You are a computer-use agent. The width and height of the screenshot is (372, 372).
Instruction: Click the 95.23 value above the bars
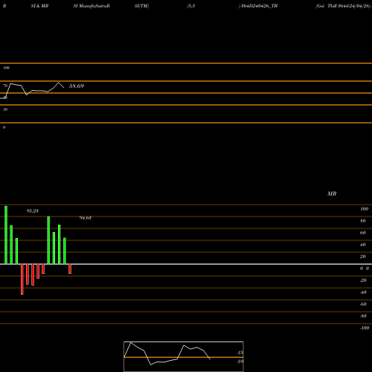pyautogui.click(x=33, y=211)
